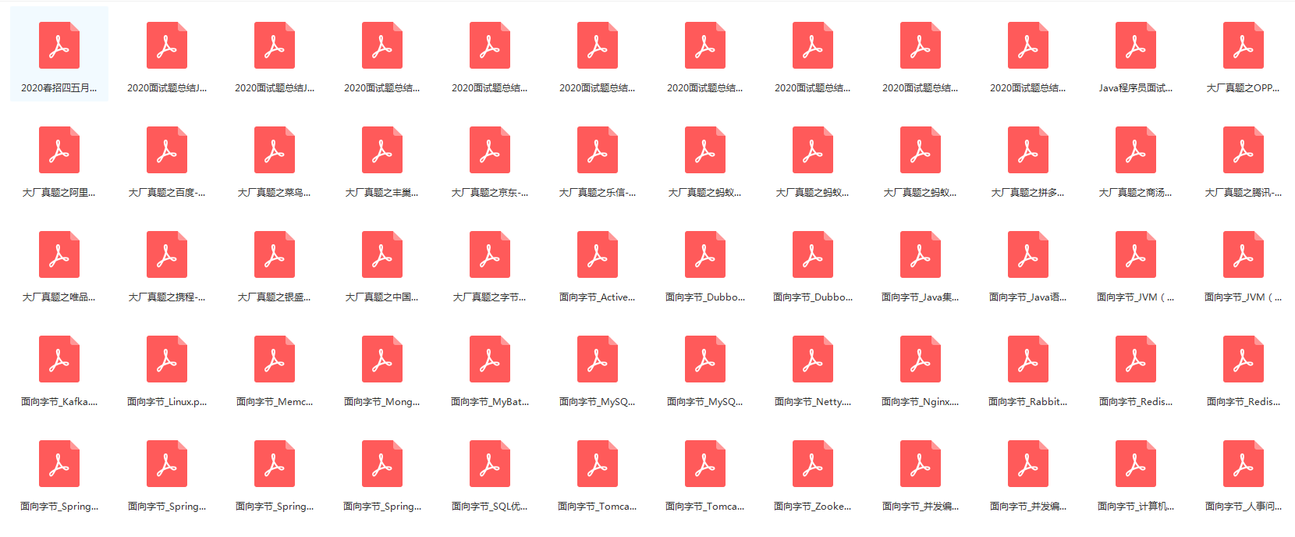Click the file name 面向字节_SQL优...
The width and height of the screenshot is (1295, 537).
490,507
